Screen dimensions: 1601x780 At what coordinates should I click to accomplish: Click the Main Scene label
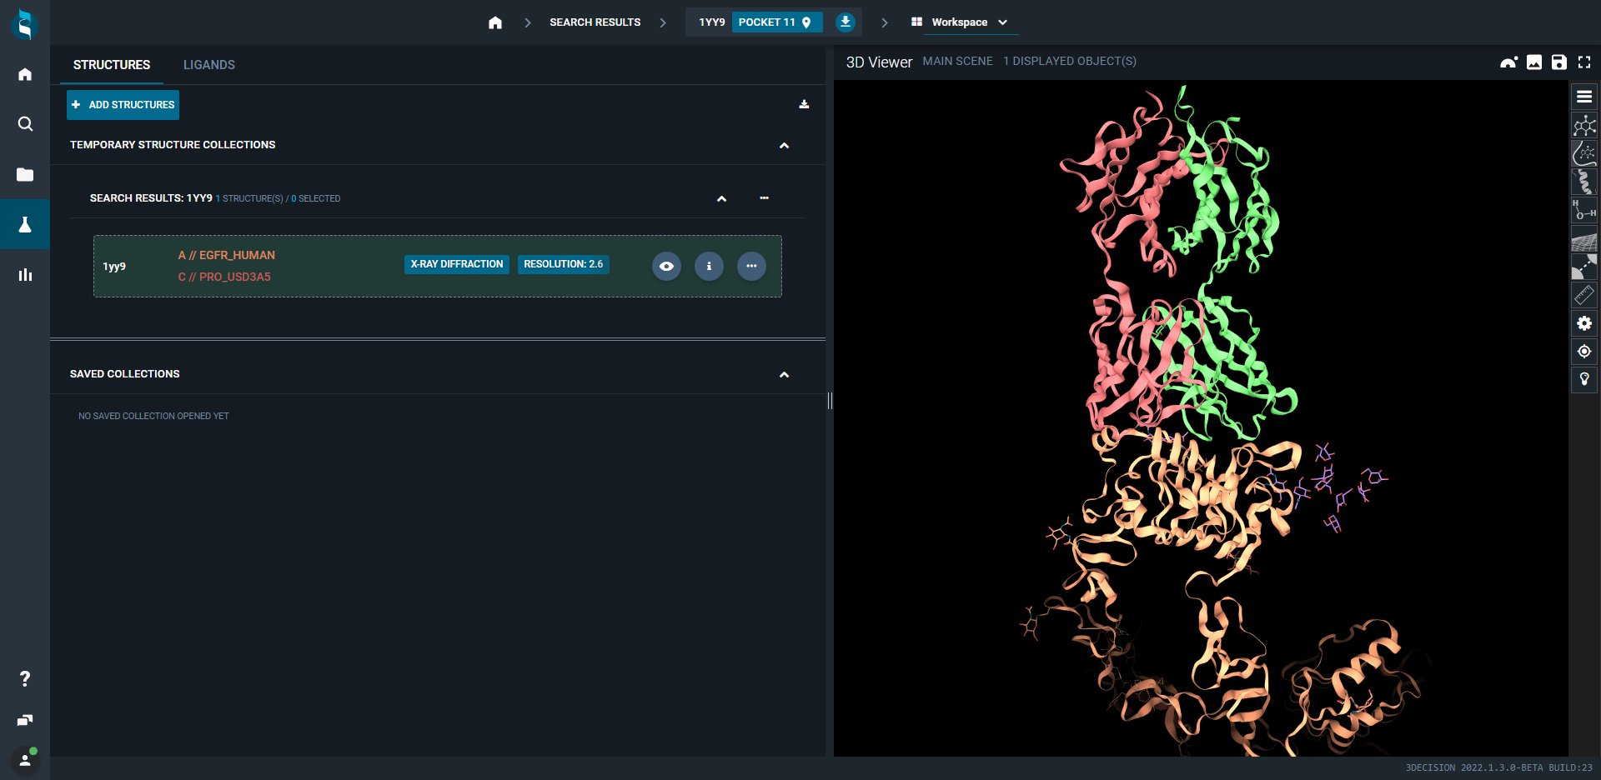pyautogui.click(x=957, y=61)
